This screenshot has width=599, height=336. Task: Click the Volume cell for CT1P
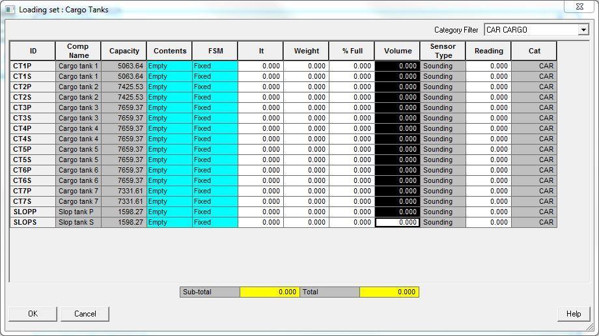(x=397, y=66)
